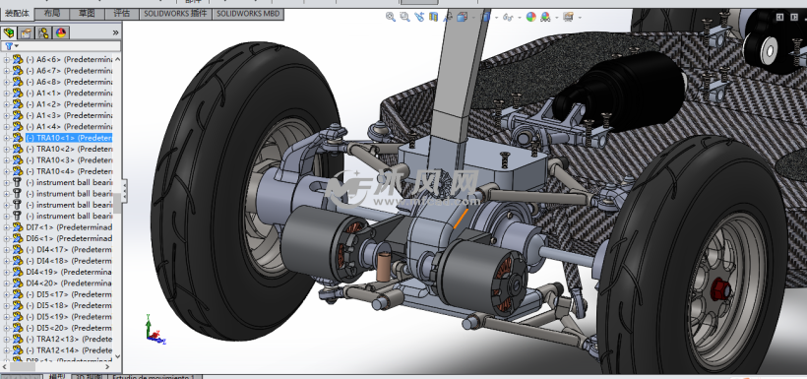Click the DI7<1> assembly component icon
The height and width of the screenshot is (379, 807).
[18, 227]
